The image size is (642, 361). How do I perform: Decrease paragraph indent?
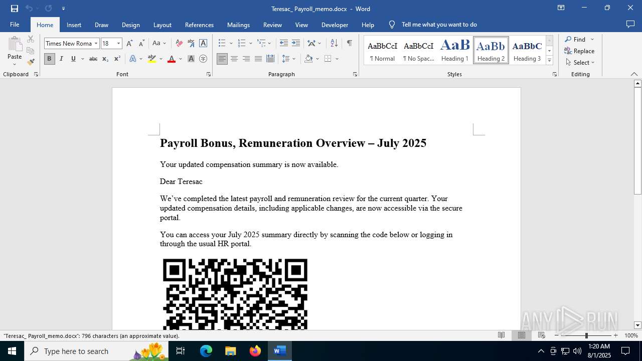284,44
